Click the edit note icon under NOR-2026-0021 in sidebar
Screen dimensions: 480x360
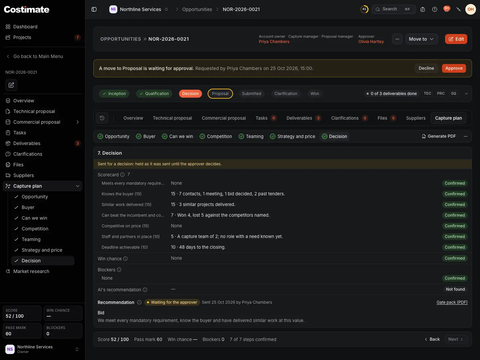coord(11,85)
